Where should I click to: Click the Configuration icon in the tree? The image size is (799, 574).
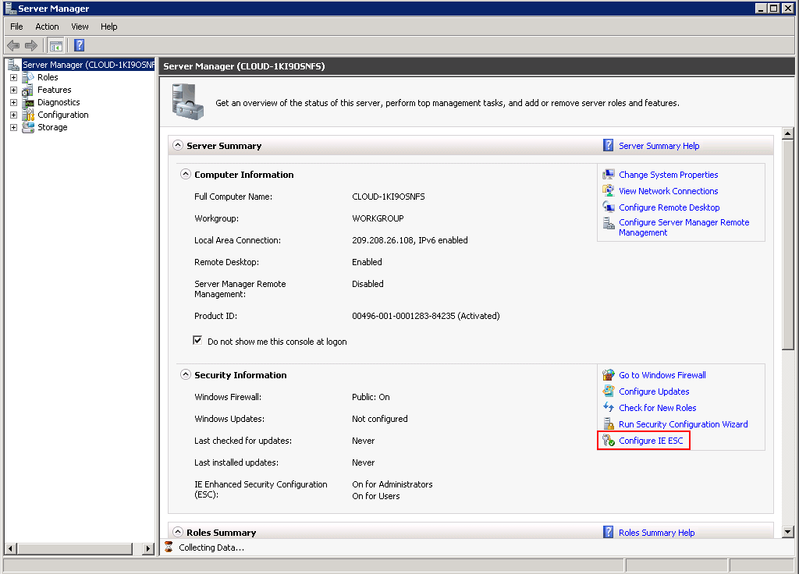click(28, 115)
